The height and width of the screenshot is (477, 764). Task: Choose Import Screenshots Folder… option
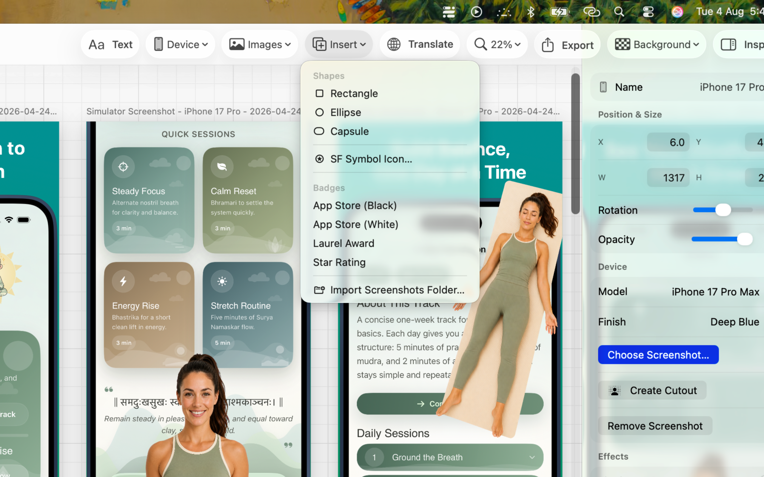pos(390,290)
